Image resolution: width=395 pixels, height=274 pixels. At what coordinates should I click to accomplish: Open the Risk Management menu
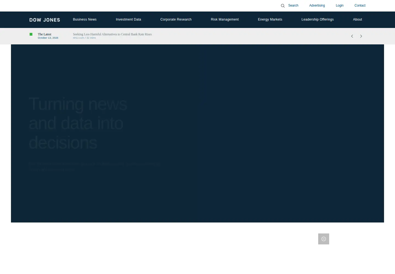pos(225,19)
